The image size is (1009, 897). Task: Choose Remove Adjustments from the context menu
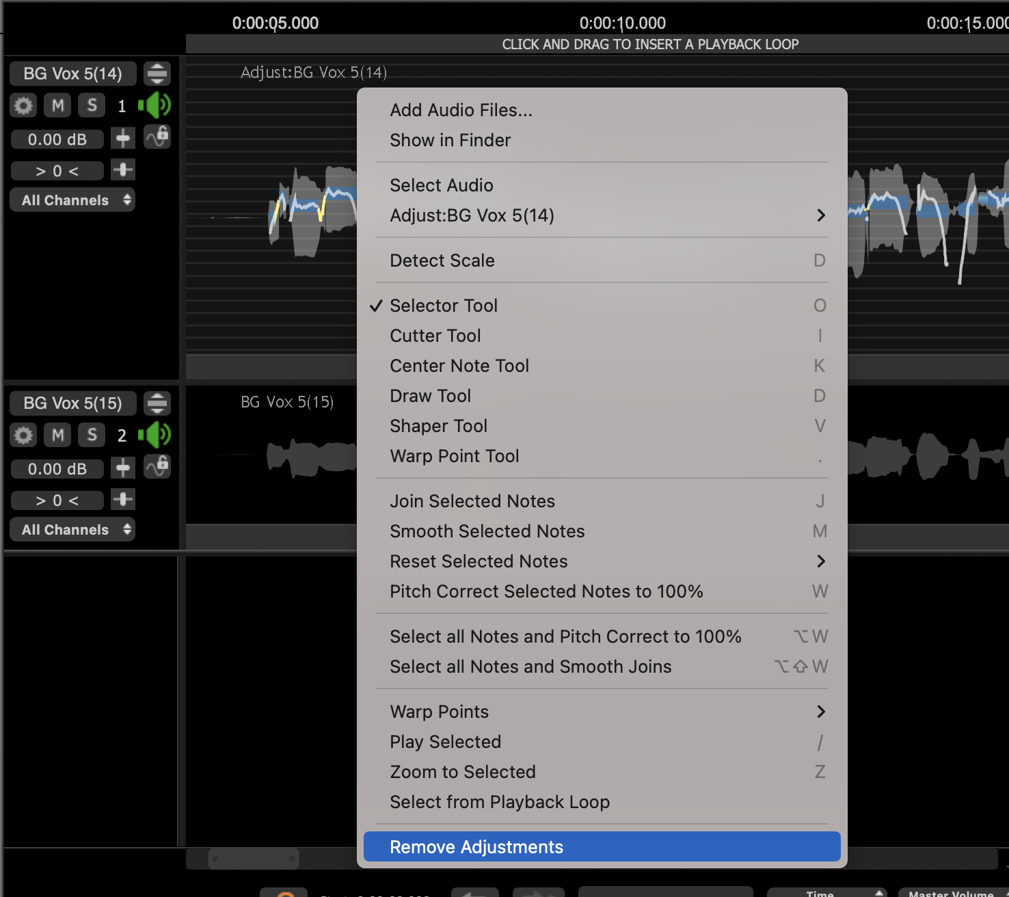(x=602, y=847)
